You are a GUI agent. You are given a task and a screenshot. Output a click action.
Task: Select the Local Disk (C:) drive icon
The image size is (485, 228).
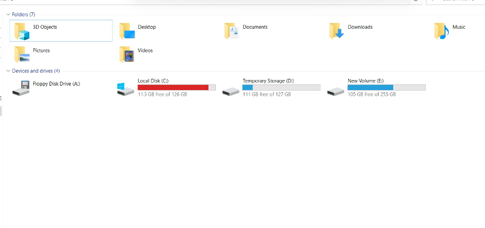pyautogui.click(x=126, y=90)
